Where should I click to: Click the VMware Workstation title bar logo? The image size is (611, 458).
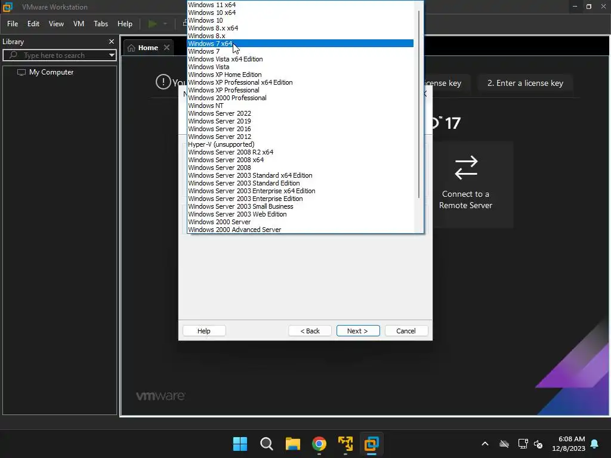coord(7,7)
